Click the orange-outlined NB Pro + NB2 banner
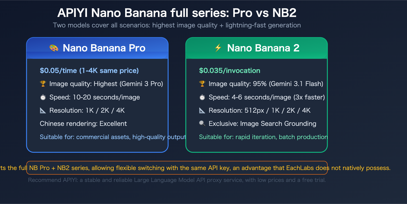This screenshot has height=204, width=407. click(177, 168)
